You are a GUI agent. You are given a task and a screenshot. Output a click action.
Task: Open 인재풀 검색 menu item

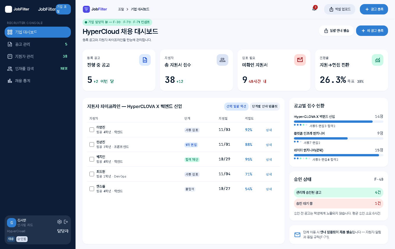[38, 69]
